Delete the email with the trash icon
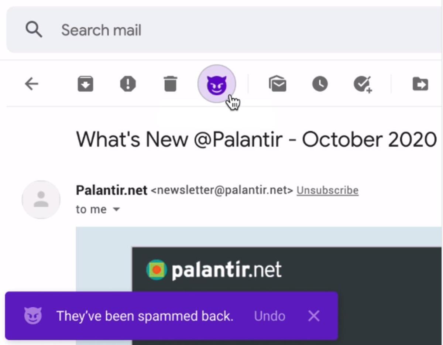This screenshot has height=345, width=443. coord(170,84)
